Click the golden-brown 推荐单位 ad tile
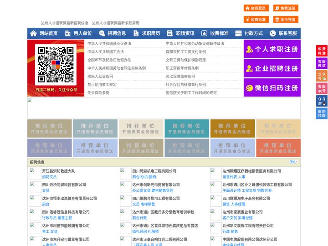Screen dimensions: 328x246 (x=233, y=128)
